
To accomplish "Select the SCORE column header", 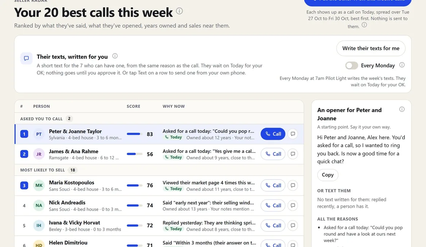I will tap(134, 106).
